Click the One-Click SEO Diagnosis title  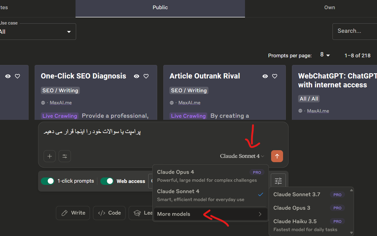(x=84, y=76)
